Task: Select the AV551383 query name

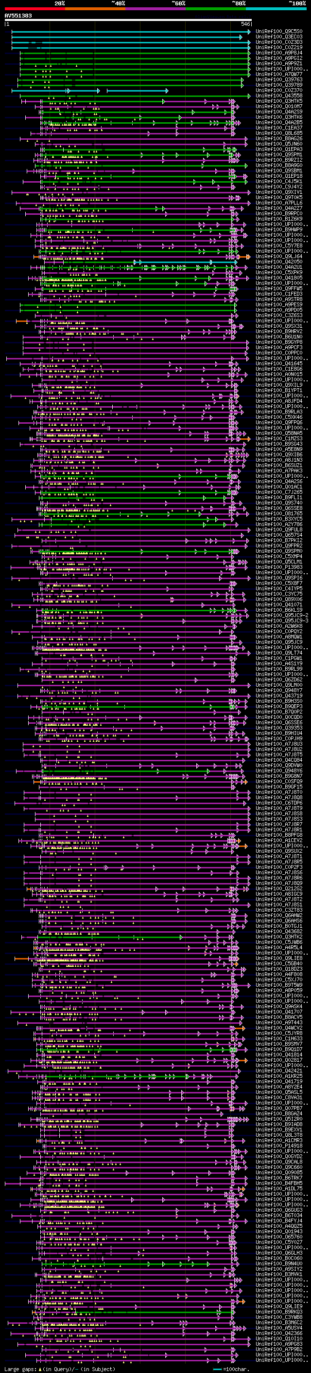Action: coord(18,16)
